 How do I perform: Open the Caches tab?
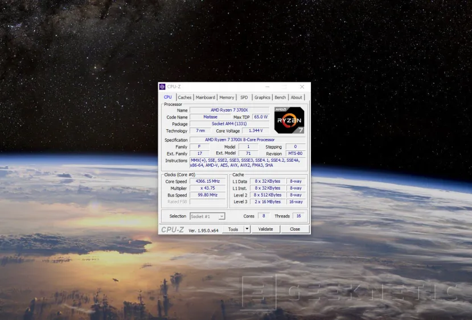coord(184,97)
